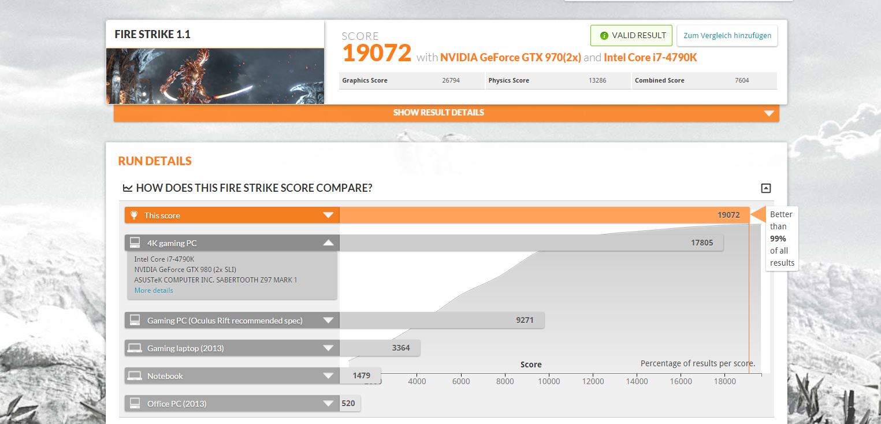
Task: Click the Better than 99% tooltip
Action: (x=782, y=239)
